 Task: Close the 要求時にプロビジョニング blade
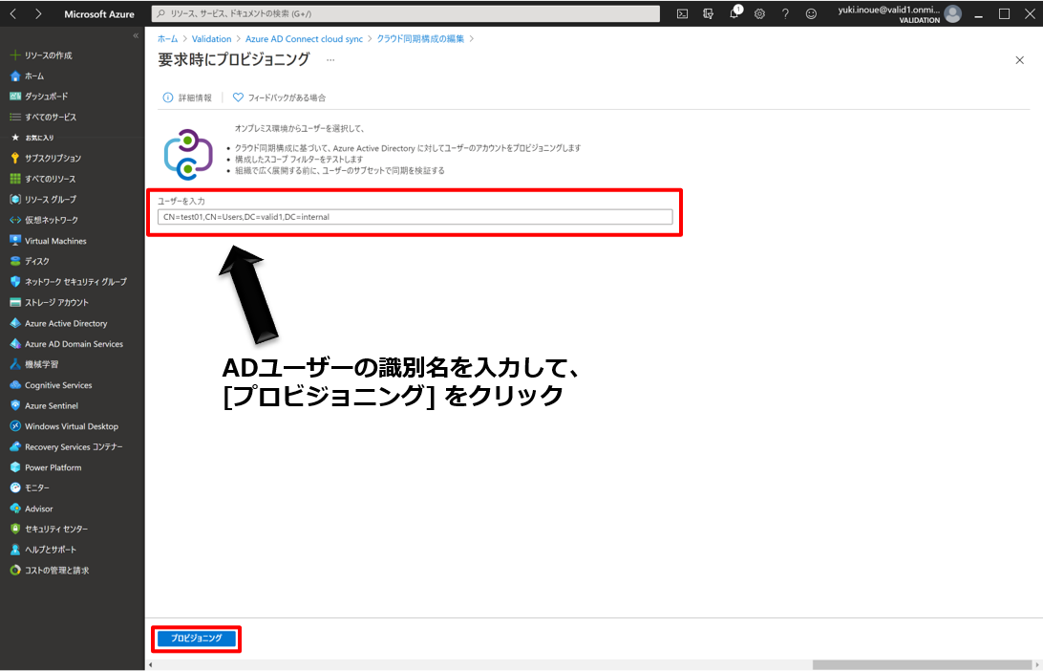coord(1020,60)
